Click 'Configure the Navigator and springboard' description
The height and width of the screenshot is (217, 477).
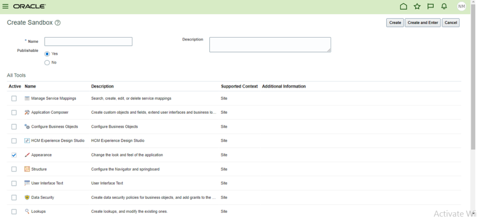125,169
